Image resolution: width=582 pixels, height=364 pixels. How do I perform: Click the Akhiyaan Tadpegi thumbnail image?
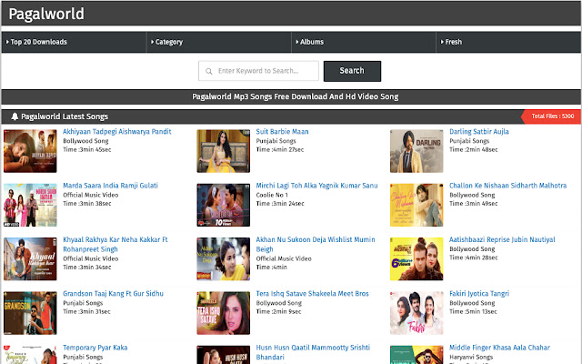point(30,151)
